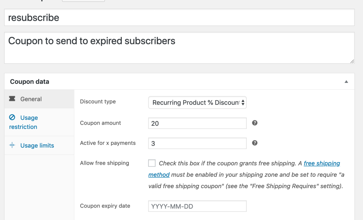Image resolution: width=363 pixels, height=220 pixels.
Task: Click help icon beside Active for x payments
Action: pos(254,143)
